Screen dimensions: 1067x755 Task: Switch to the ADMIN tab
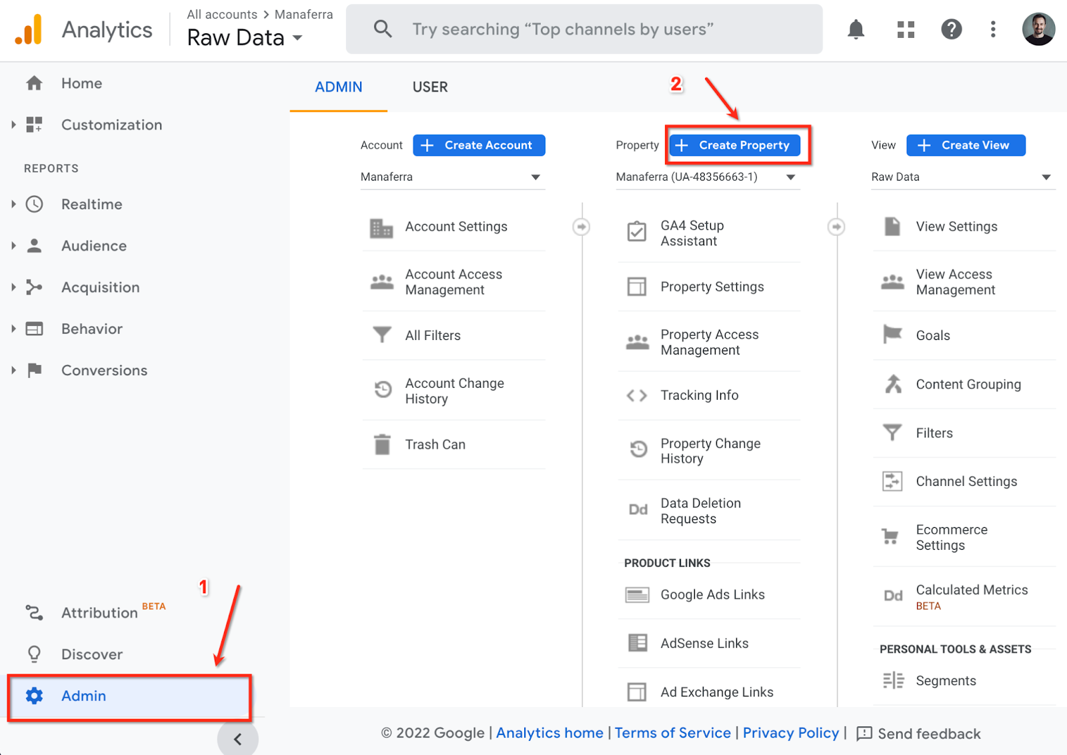[x=339, y=87]
